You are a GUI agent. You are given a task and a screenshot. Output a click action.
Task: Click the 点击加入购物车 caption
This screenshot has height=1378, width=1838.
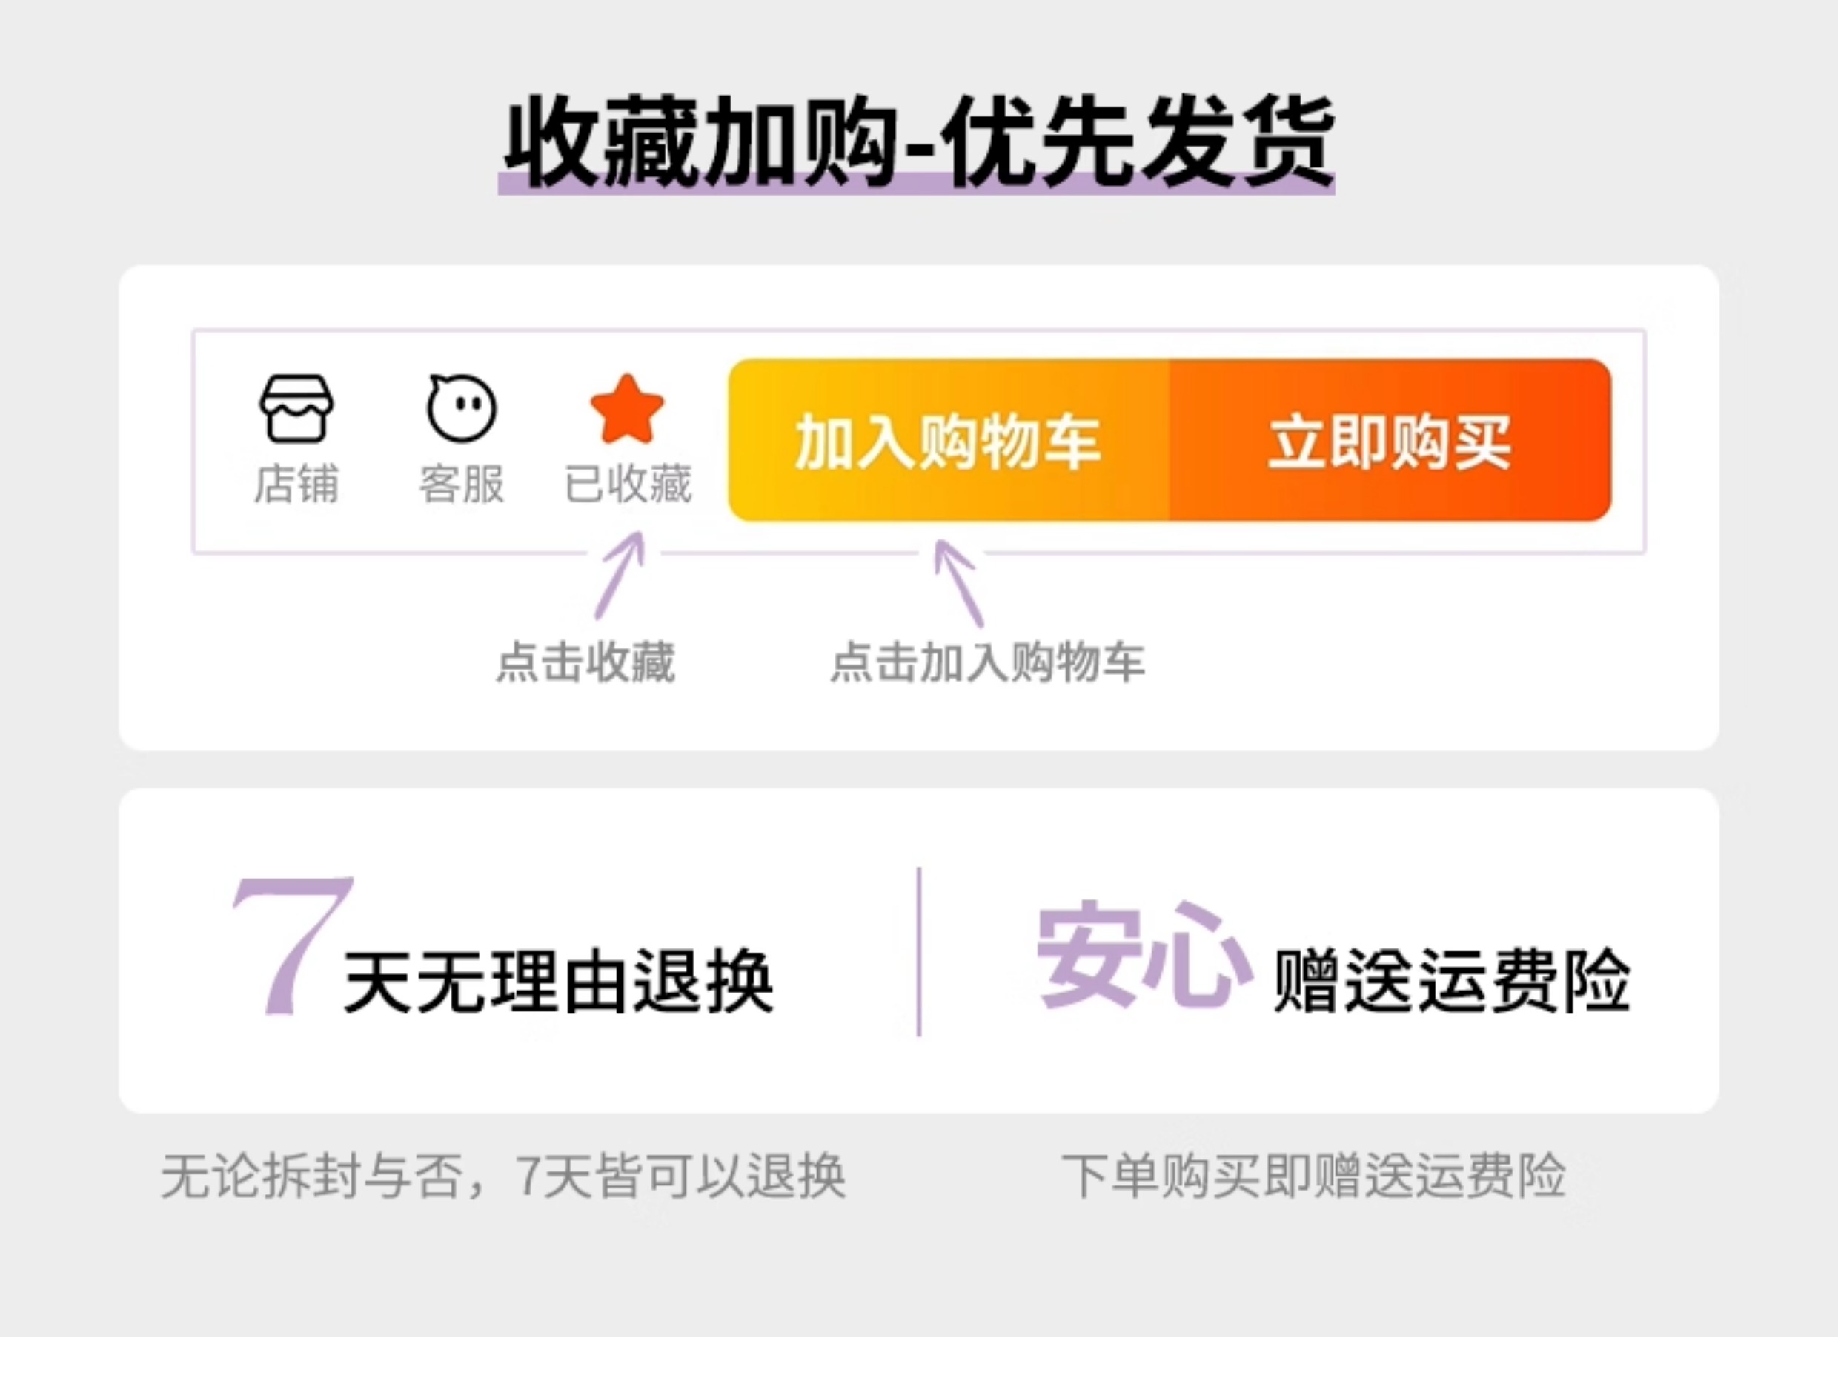click(988, 662)
